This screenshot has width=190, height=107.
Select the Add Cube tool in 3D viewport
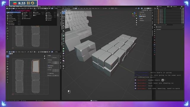64,34
